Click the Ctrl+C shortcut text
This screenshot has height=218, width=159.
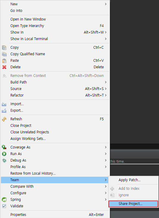click(98, 48)
